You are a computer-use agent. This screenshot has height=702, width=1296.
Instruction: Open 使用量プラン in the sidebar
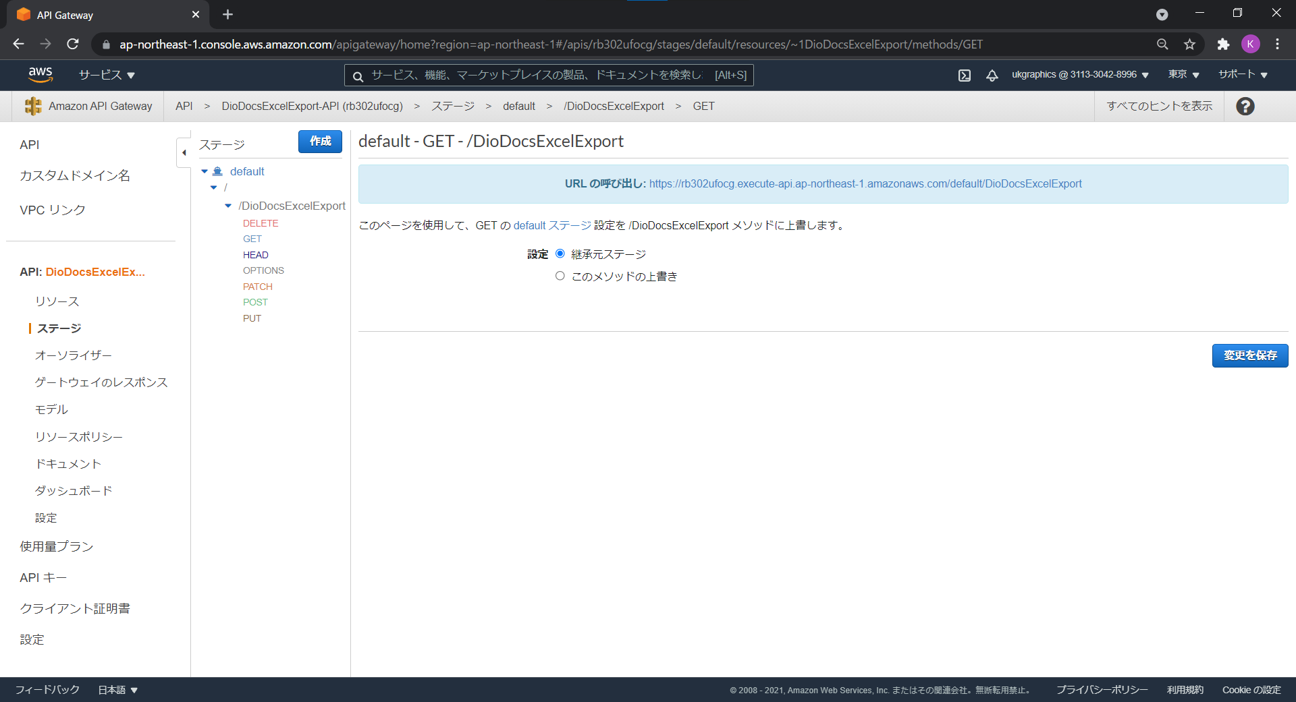57,546
